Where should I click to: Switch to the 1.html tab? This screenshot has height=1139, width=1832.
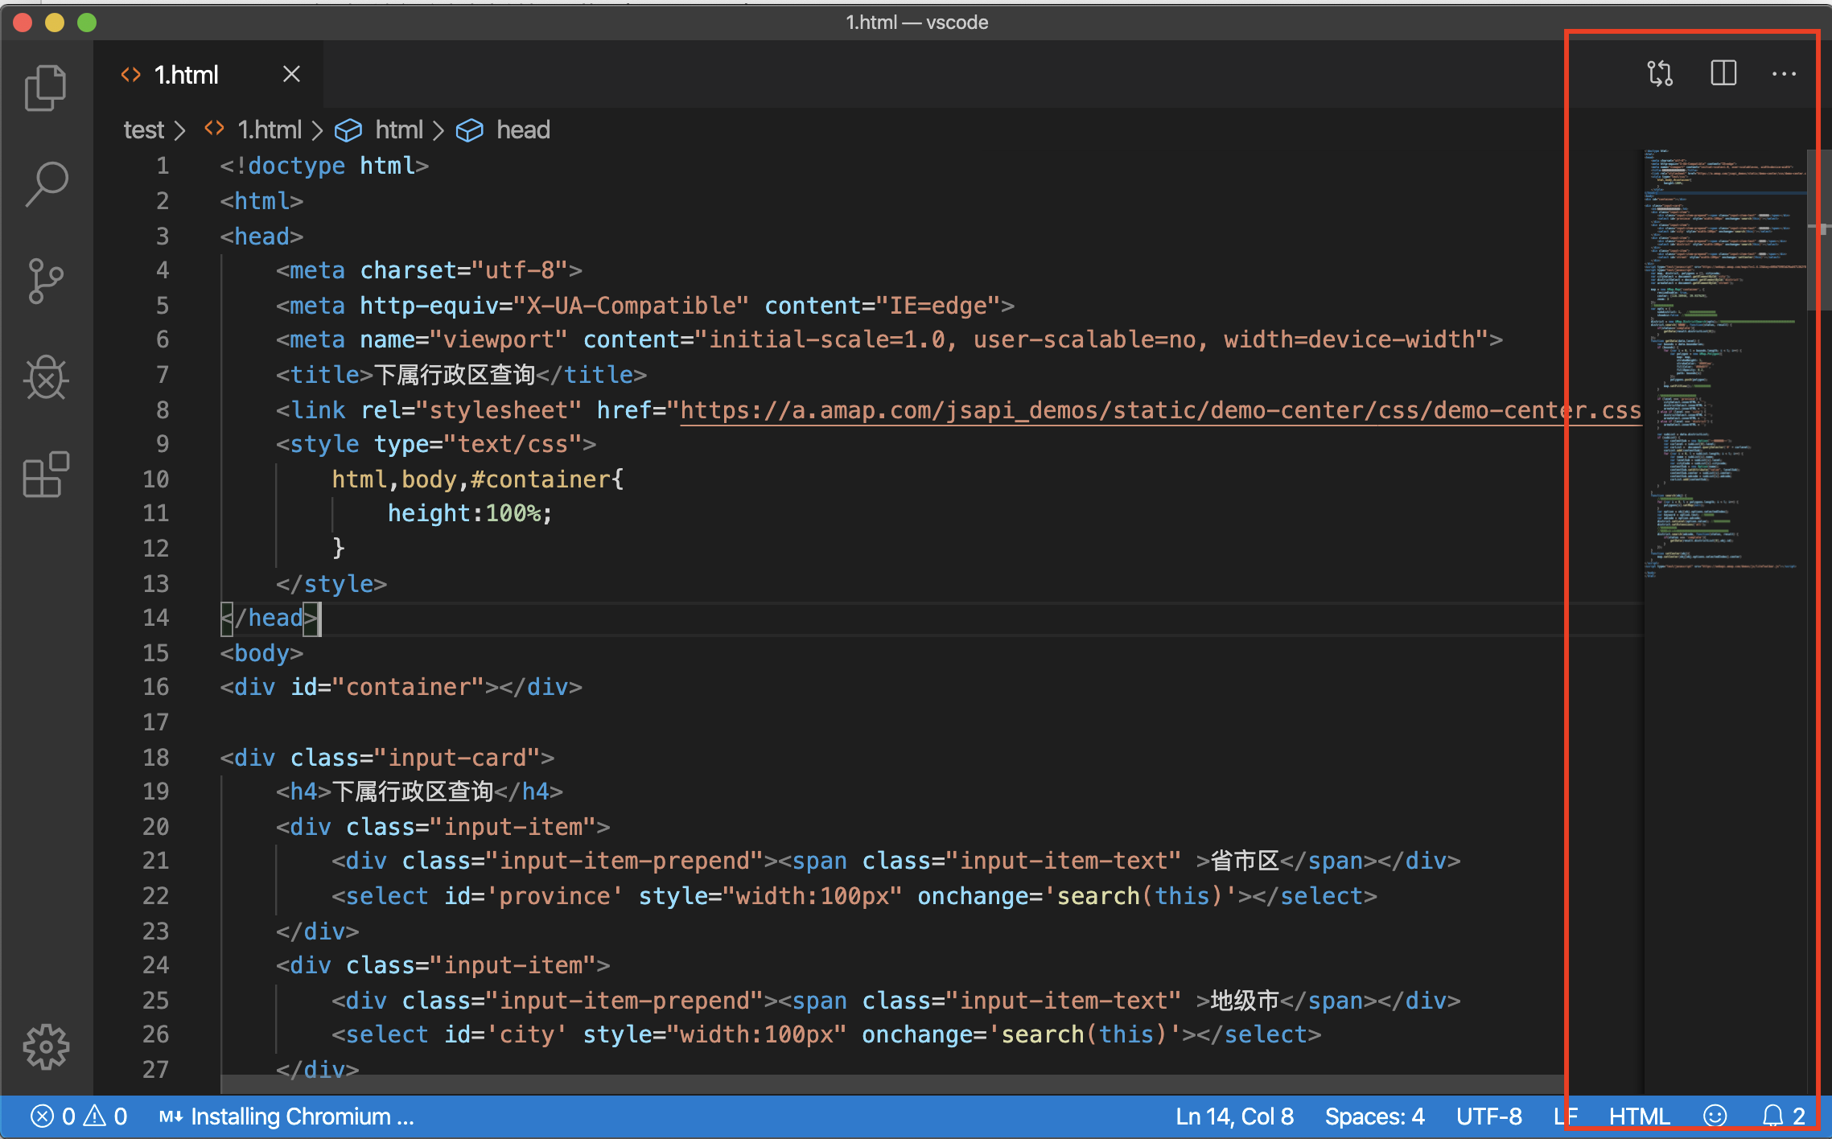[x=186, y=74]
